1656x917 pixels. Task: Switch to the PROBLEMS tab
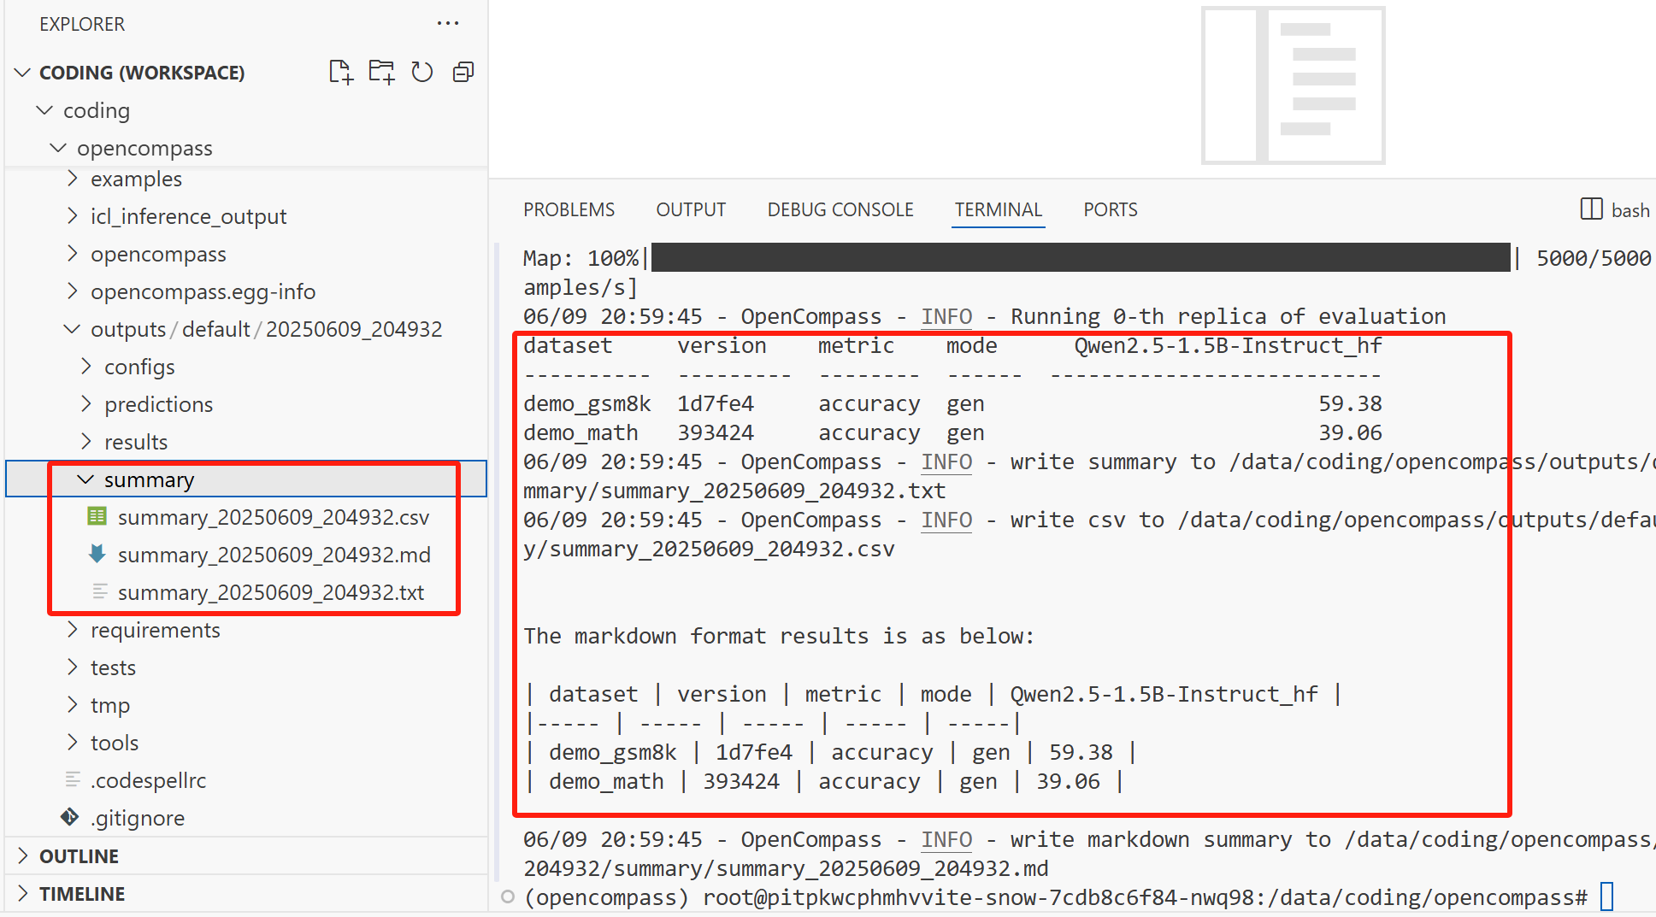[x=569, y=209]
